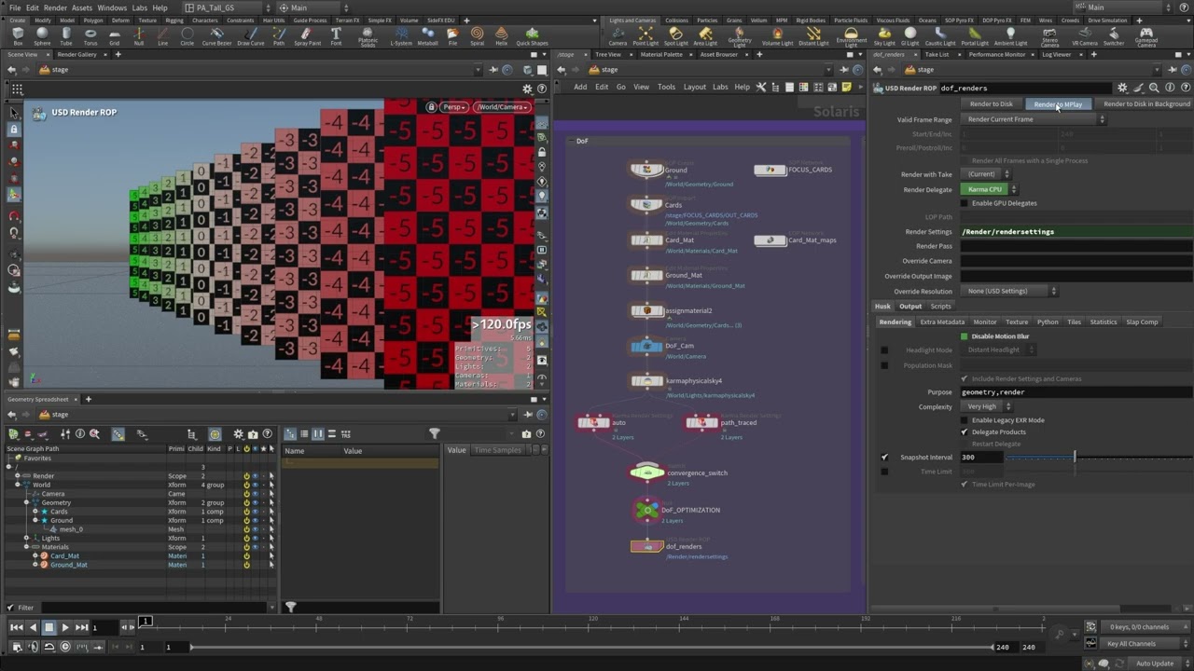This screenshot has height=671, width=1194.
Task: Open the Render Delegate Karma CPU dropdown
Action: coord(989,189)
